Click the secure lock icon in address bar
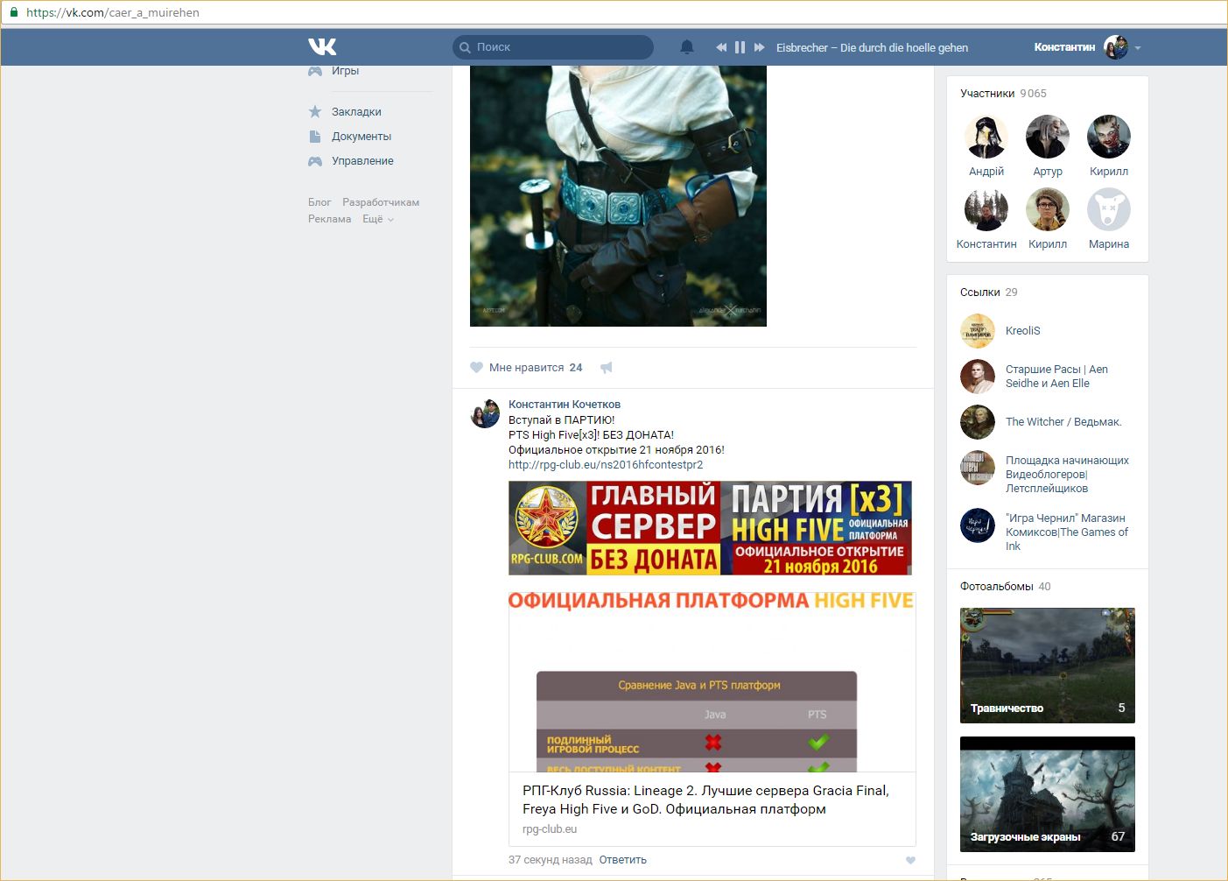Image resolution: width=1228 pixels, height=881 pixels. point(14,12)
